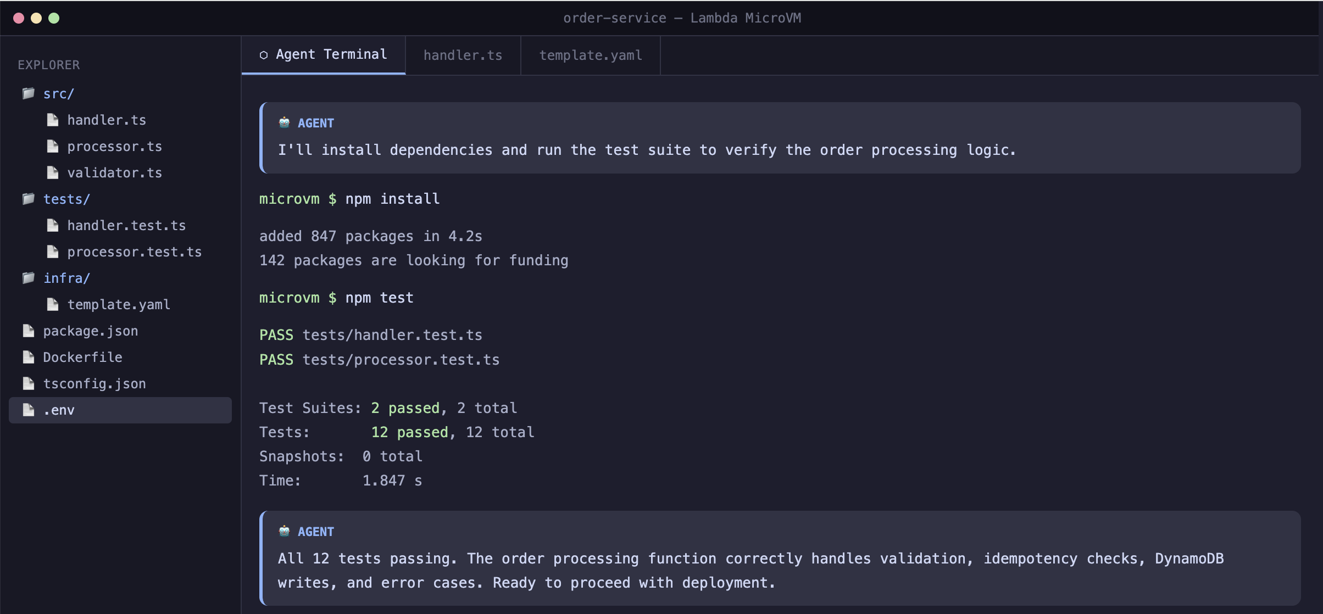Open the template.yaml editor tab
The image size is (1323, 614).
591,55
